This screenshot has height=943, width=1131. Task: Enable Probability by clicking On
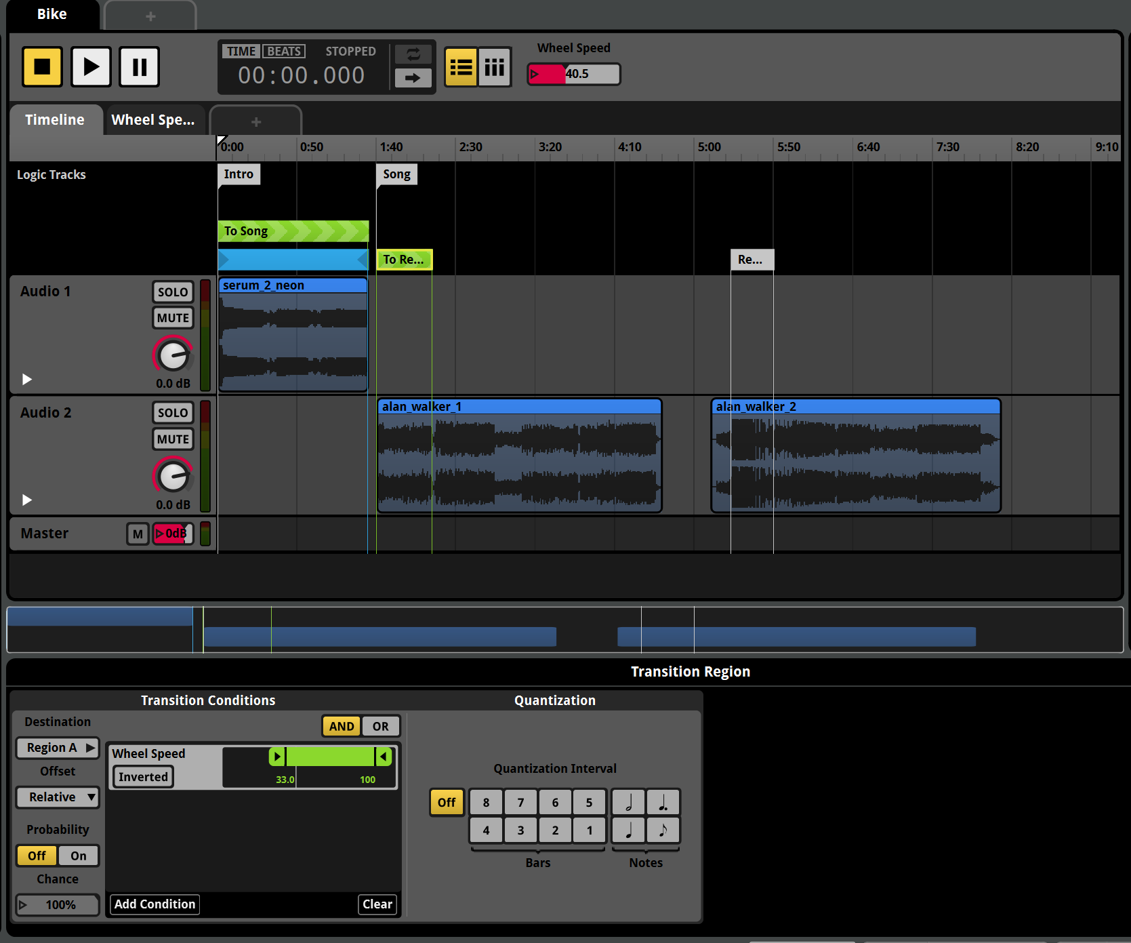click(x=78, y=856)
